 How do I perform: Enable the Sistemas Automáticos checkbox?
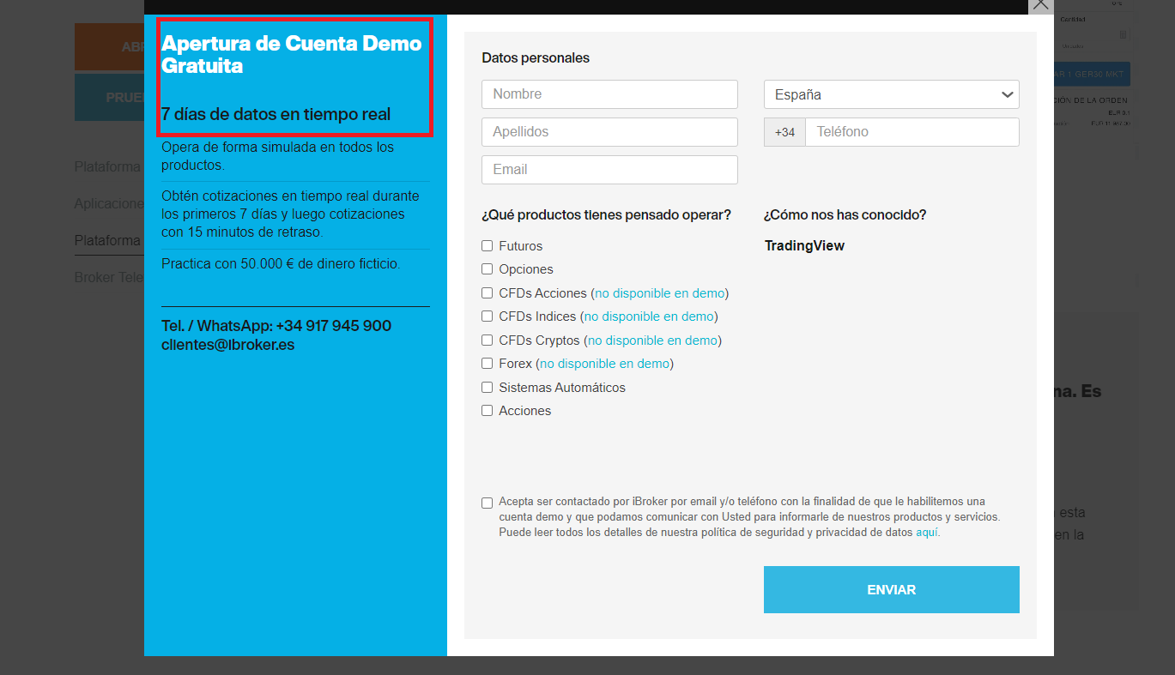[x=488, y=388]
